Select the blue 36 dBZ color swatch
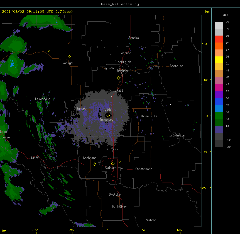 click(219, 101)
